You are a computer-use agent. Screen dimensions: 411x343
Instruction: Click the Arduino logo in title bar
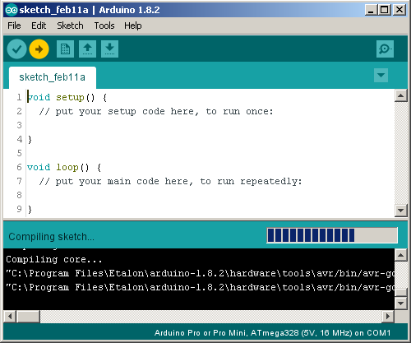[x=12, y=10]
